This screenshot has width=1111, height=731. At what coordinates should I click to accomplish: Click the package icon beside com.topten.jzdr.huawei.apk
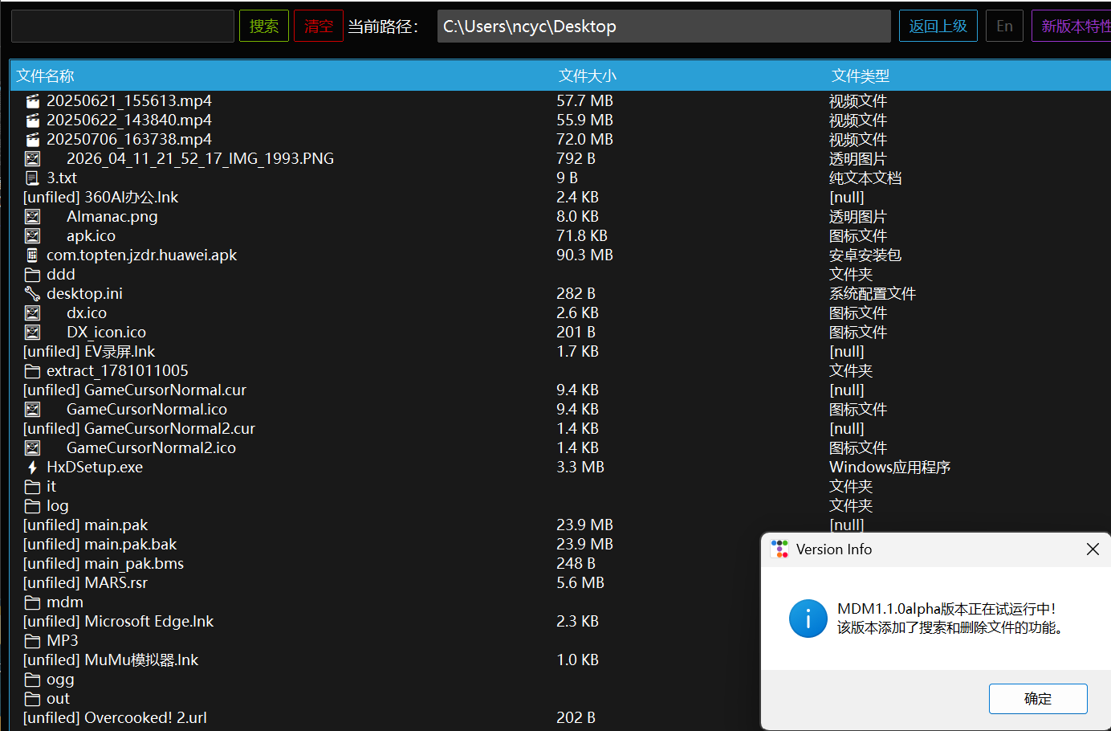32,255
